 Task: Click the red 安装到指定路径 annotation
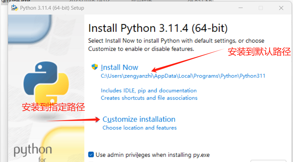click(x=53, y=107)
